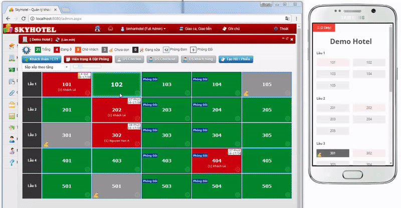The width and height of the screenshot is (401, 208).
Task: Select room 102 tile in the desktop grid
Action: coord(116,84)
